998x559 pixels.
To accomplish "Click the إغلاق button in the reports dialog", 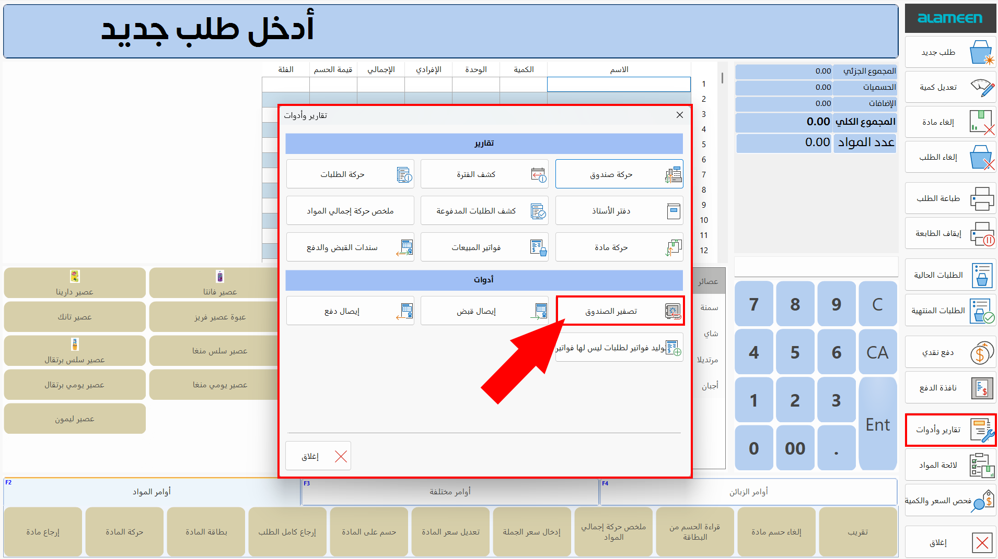I will 318,456.
